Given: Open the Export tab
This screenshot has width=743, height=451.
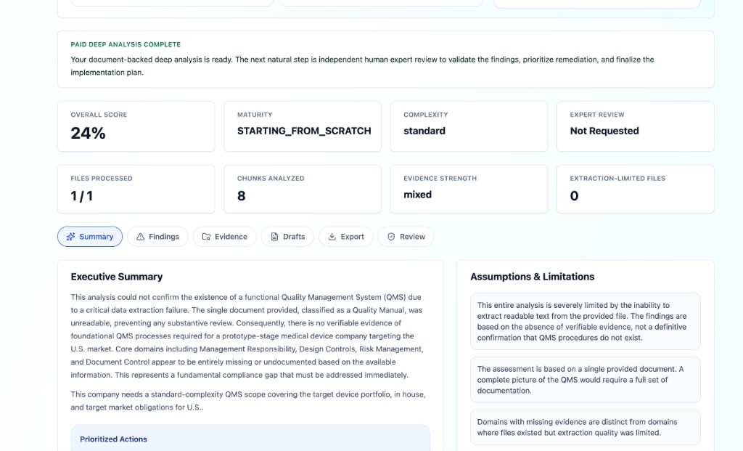Looking at the screenshot, I should point(346,237).
